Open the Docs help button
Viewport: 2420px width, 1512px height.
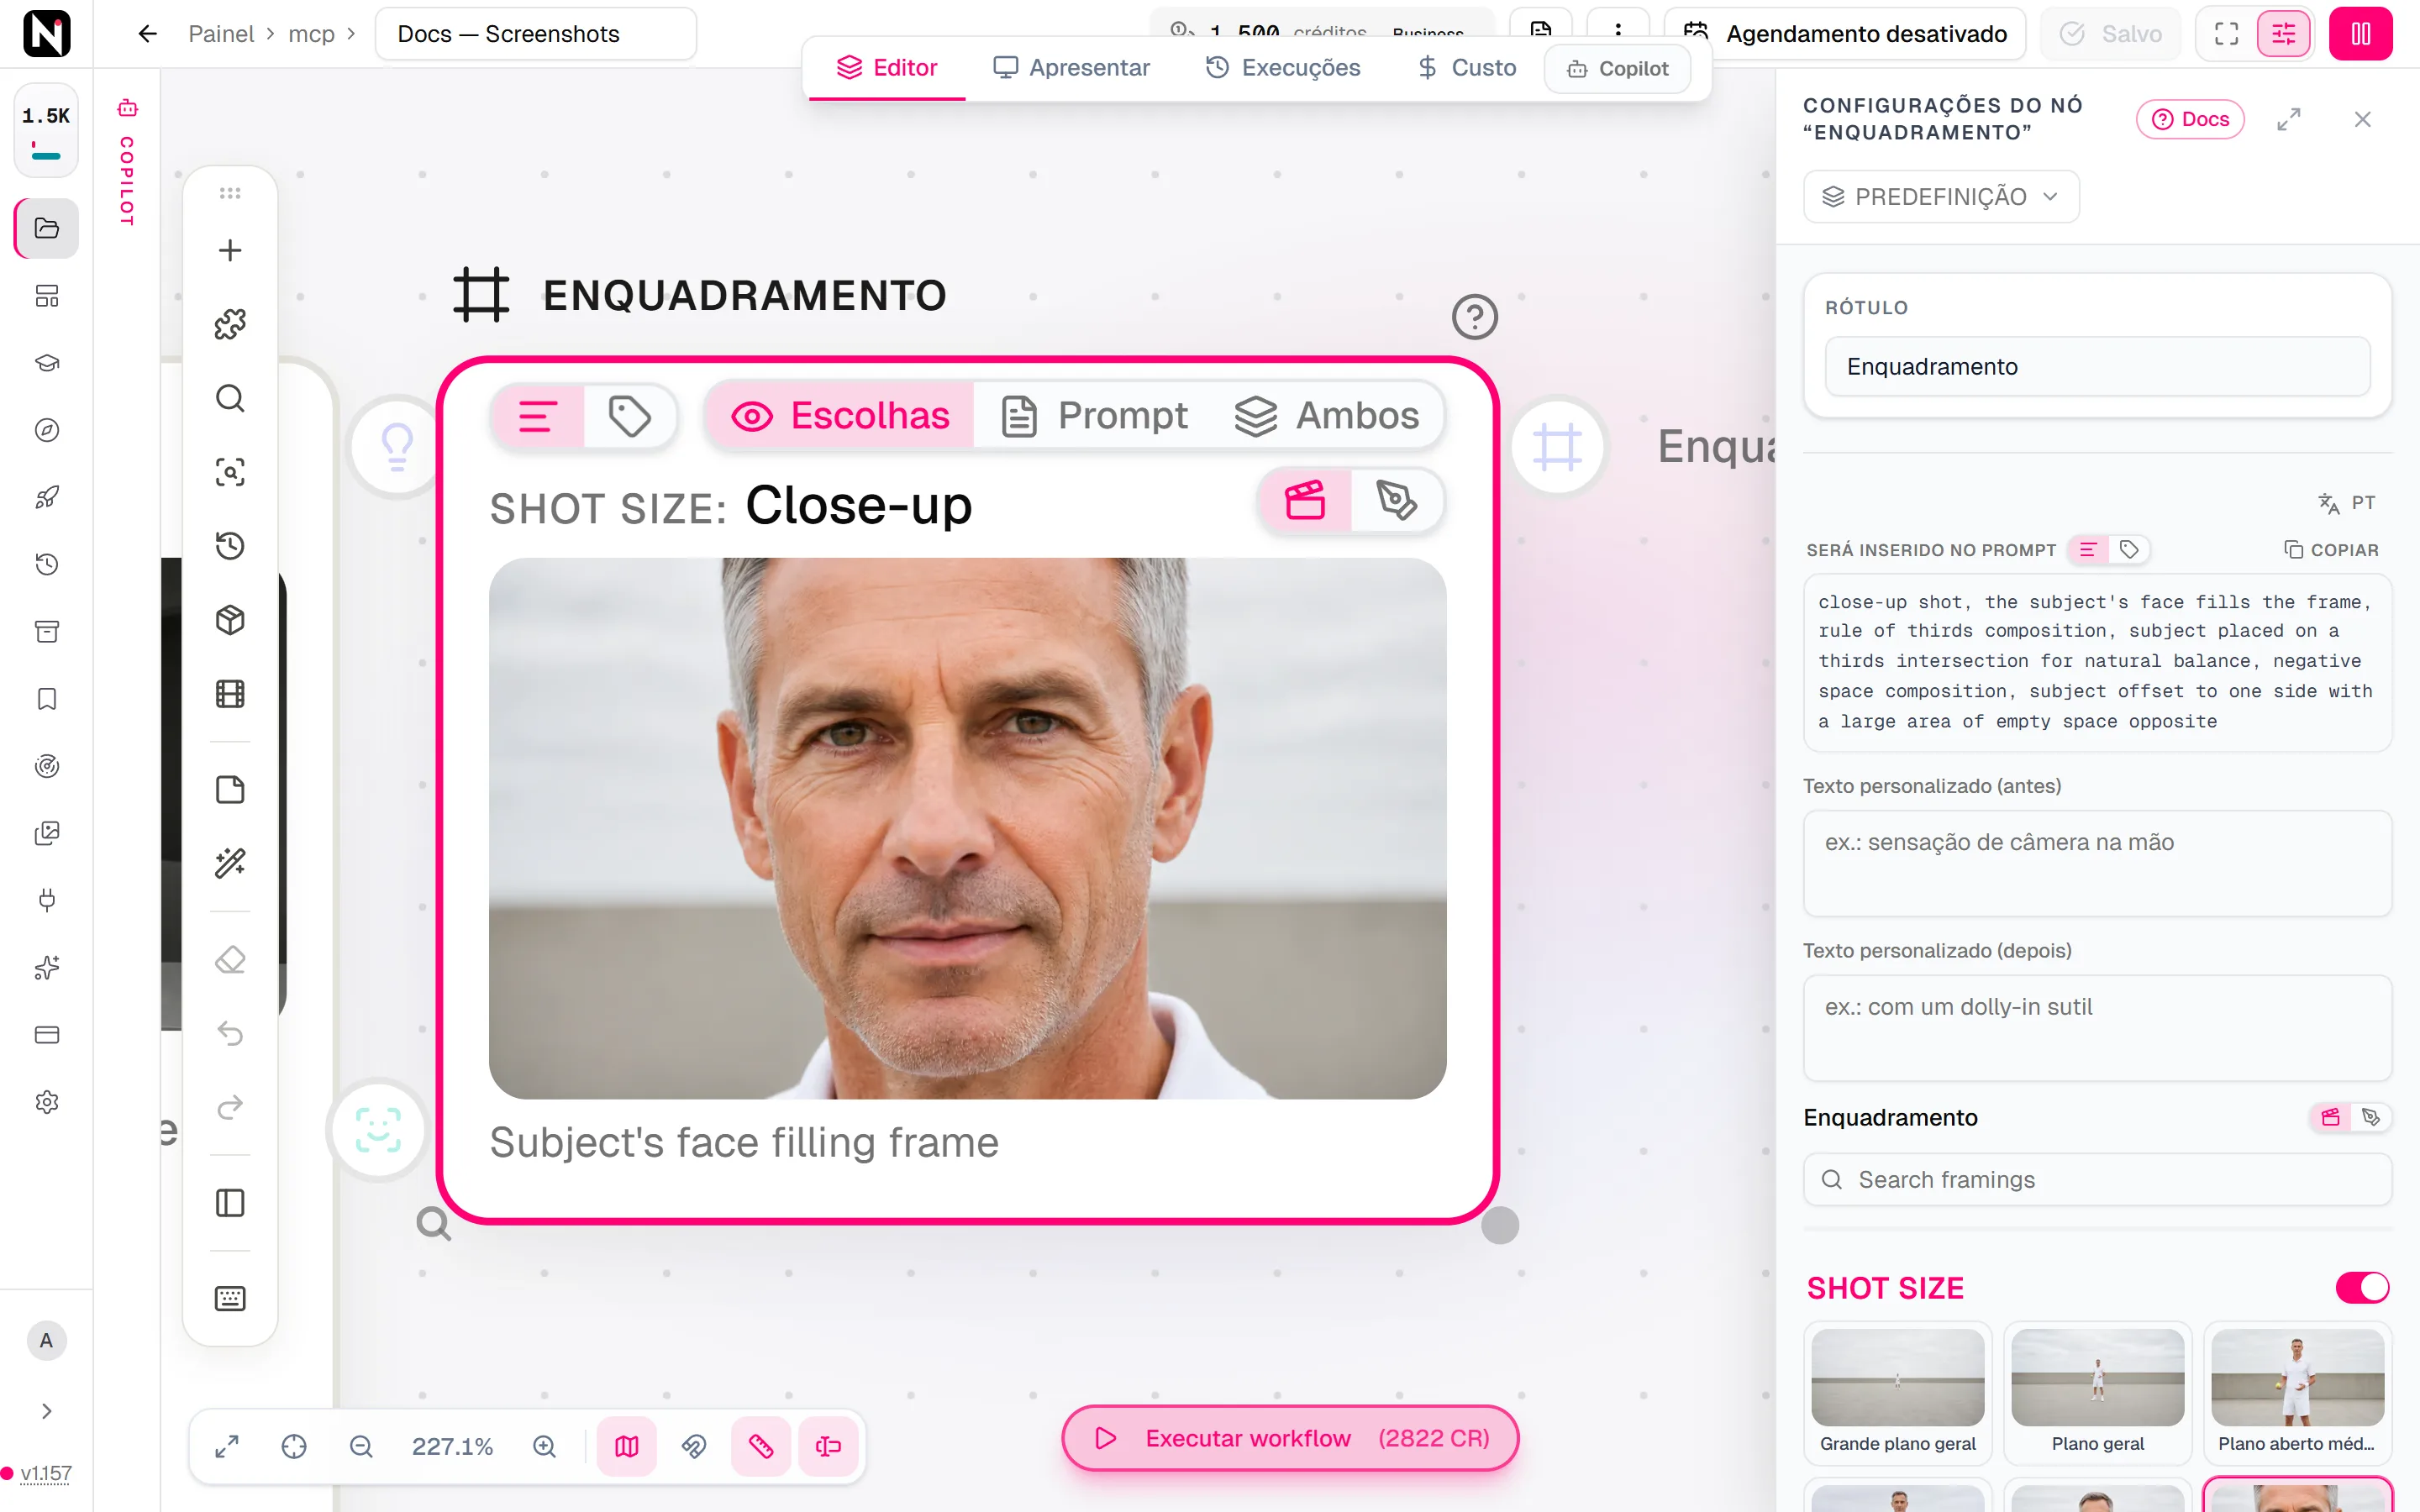2190,119
